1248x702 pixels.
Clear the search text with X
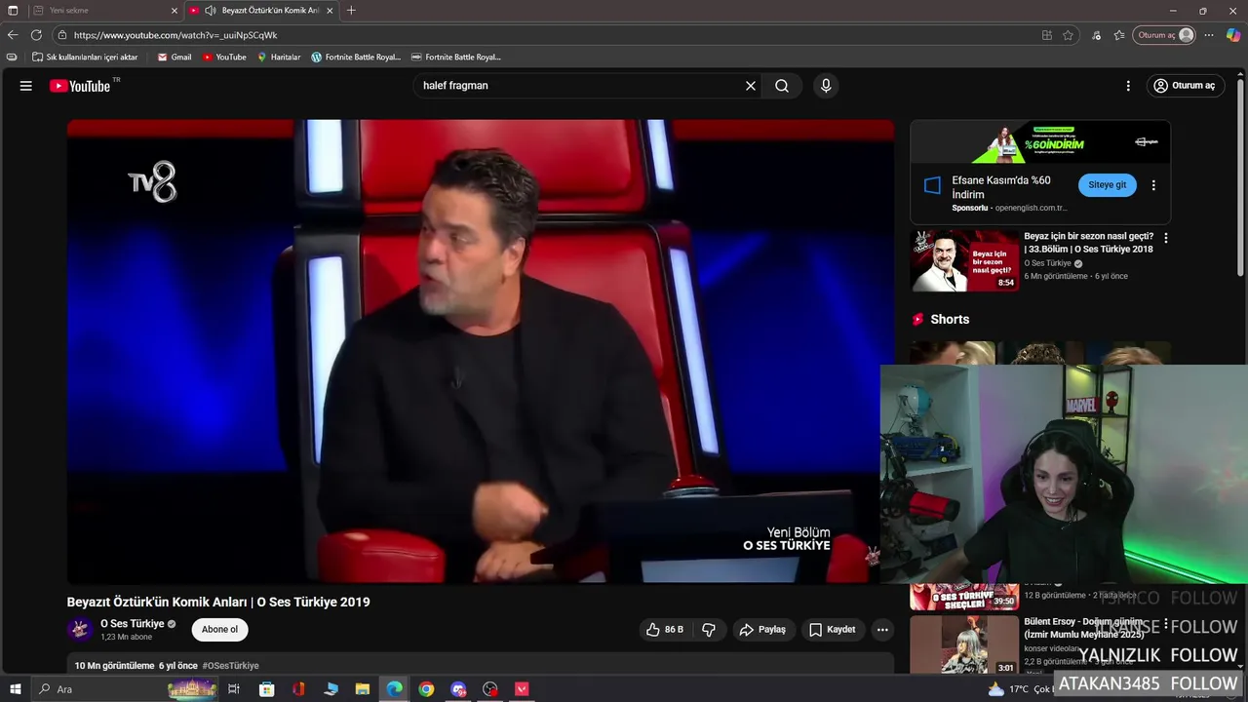pyautogui.click(x=751, y=86)
